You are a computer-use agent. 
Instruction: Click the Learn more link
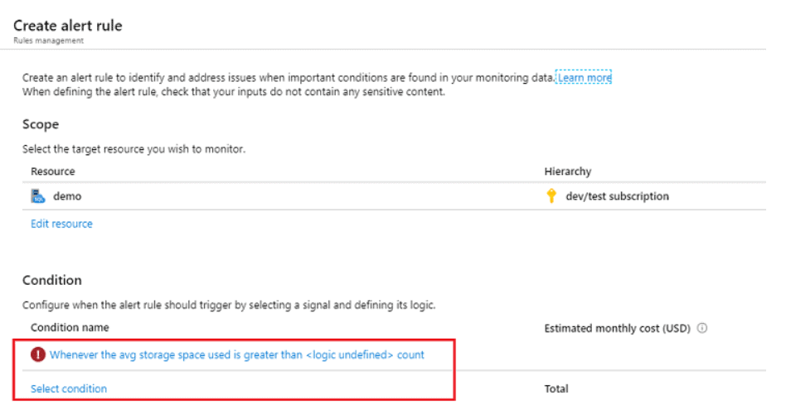pos(584,78)
